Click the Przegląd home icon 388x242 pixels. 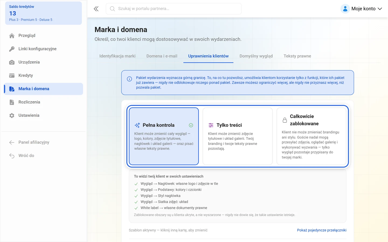pos(12,36)
